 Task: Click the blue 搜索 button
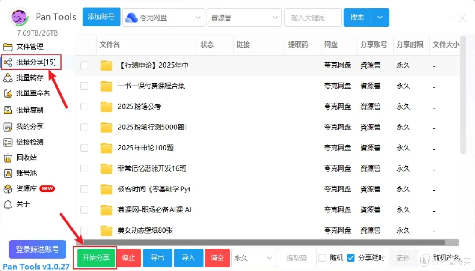(357, 18)
